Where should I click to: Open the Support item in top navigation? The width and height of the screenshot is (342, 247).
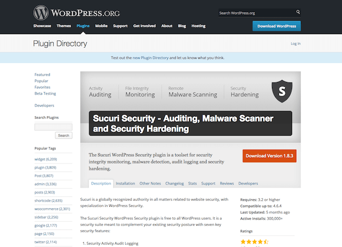120,26
